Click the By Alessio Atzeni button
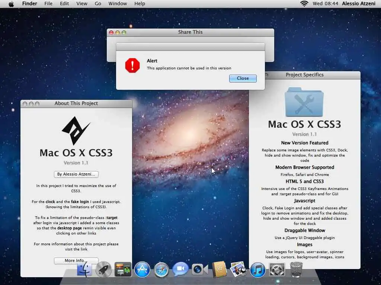Screen dimensions: 381x285 point(76,174)
